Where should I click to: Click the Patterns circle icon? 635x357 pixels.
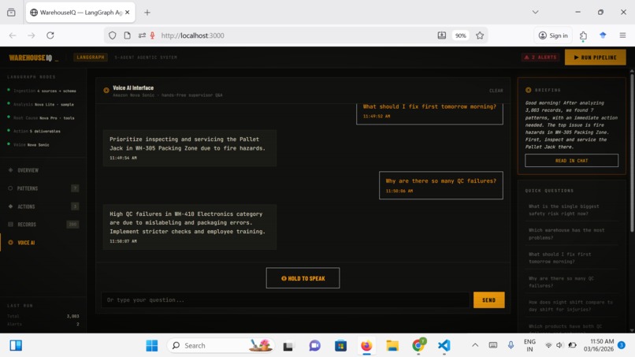pos(10,188)
